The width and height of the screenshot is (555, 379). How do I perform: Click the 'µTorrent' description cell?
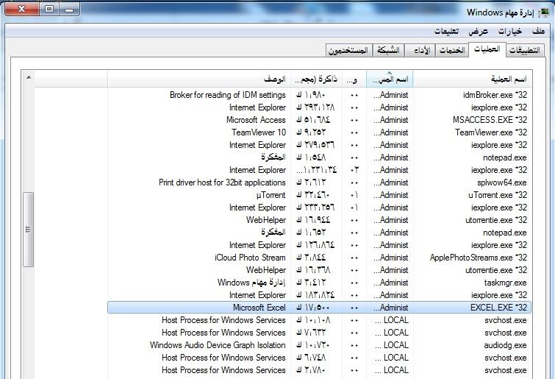(271, 195)
